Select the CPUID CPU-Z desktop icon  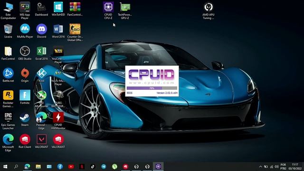[x=108, y=10]
